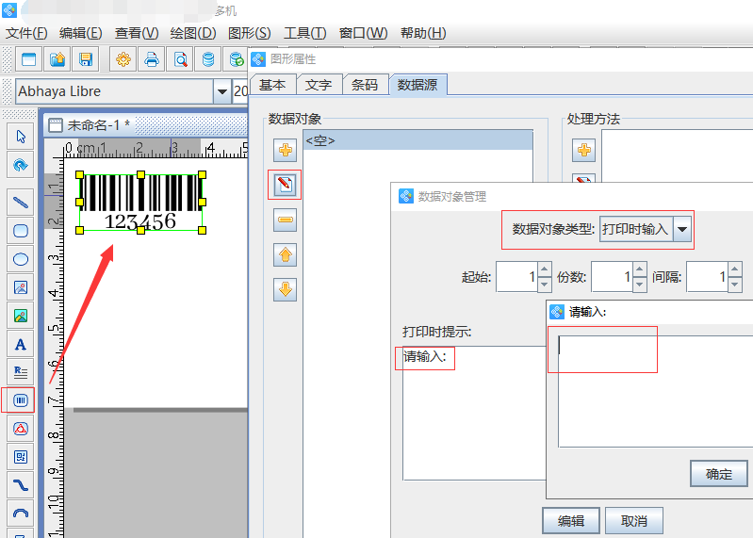Image resolution: width=753 pixels, height=538 pixels.
Task: Select the line drawing tool
Action: (21, 203)
